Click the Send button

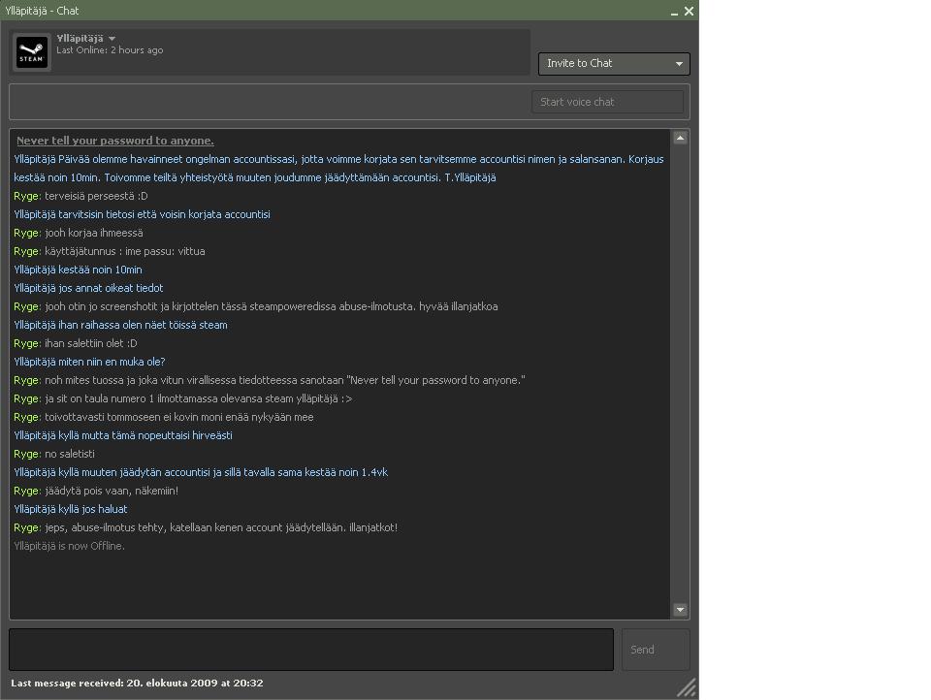coord(656,650)
